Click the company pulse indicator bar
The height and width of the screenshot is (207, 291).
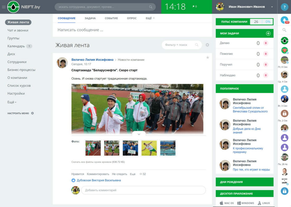click(244, 22)
